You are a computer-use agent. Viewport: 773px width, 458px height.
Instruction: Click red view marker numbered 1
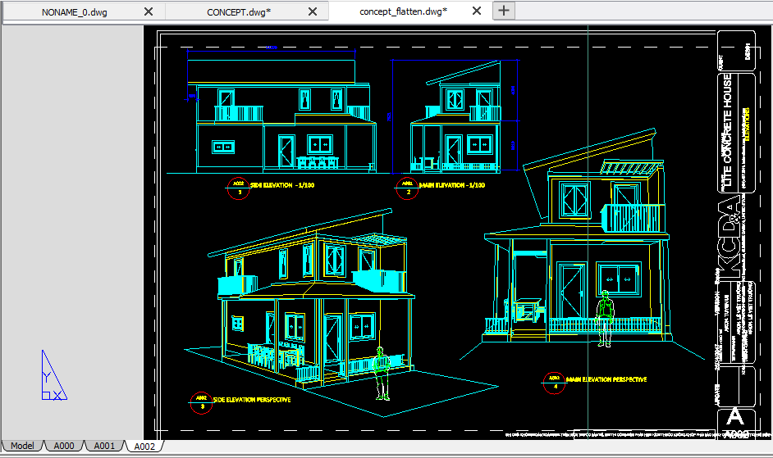[239, 188]
